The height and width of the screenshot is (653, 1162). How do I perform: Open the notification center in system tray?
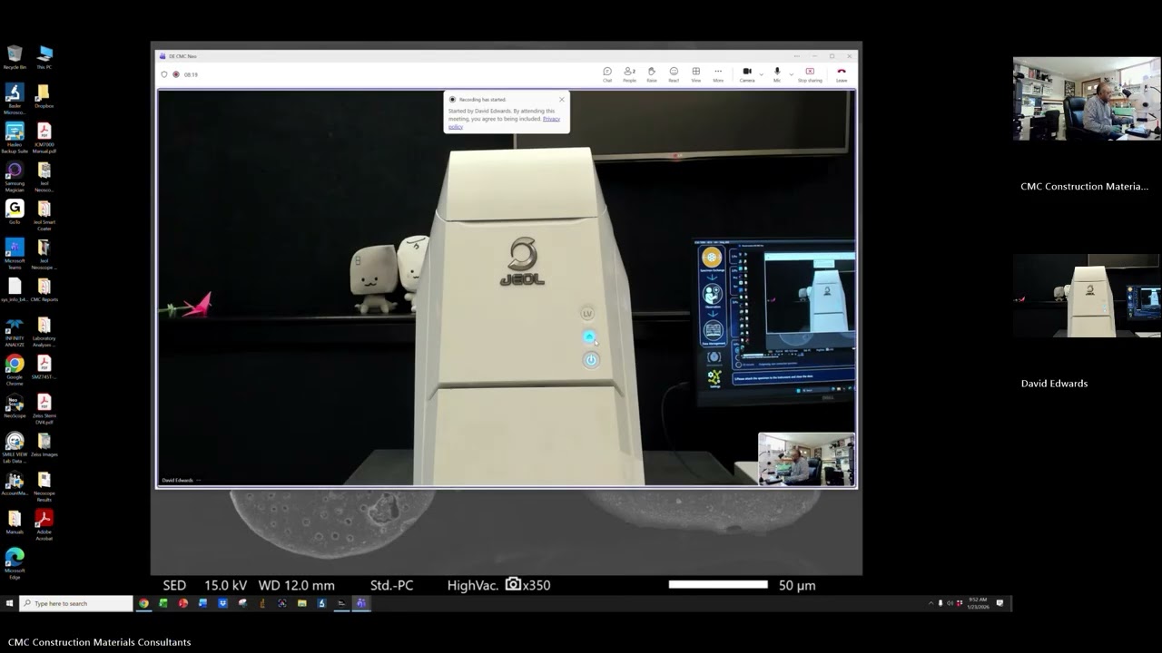[1000, 603]
